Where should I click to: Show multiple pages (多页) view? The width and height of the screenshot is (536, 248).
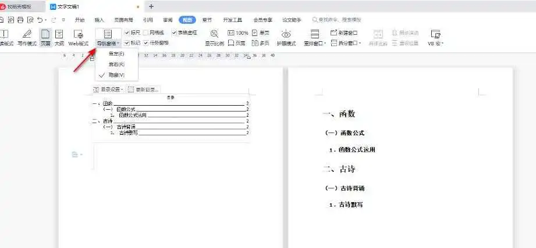click(261, 43)
